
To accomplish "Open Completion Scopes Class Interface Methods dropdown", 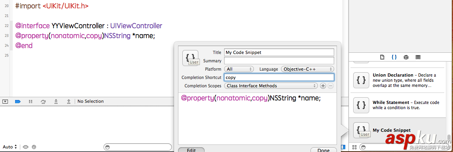I will (271, 86).
